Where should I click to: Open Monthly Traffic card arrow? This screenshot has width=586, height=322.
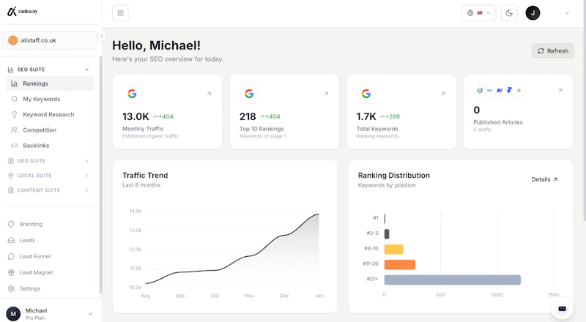(209, 94)
